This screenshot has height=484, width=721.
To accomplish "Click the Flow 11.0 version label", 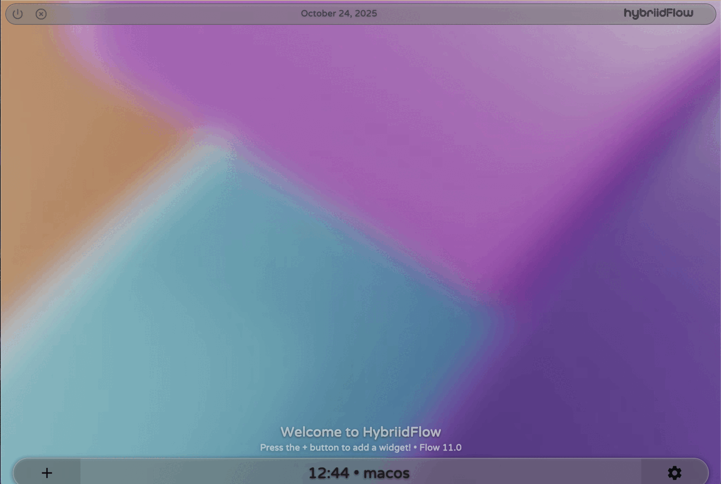I will [x=440, y=448].
